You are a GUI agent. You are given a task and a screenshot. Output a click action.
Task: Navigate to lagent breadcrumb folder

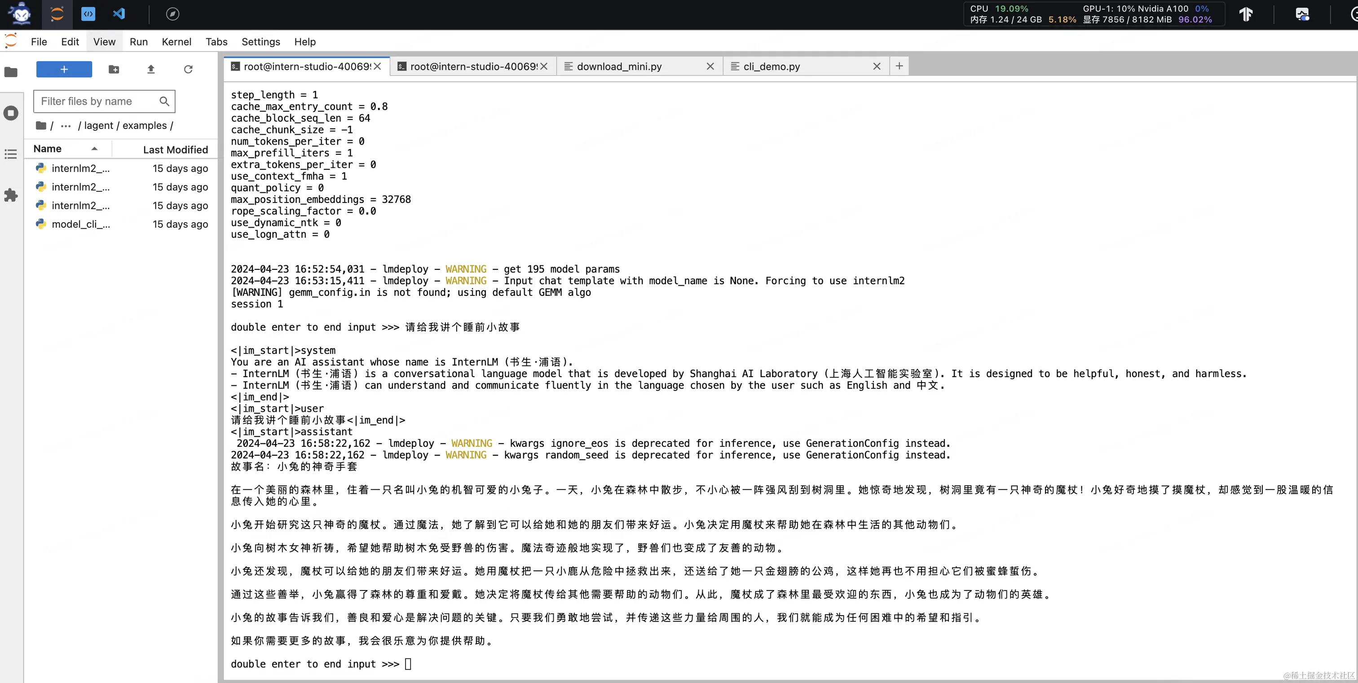pyautogui.click(x=99, y=125)
